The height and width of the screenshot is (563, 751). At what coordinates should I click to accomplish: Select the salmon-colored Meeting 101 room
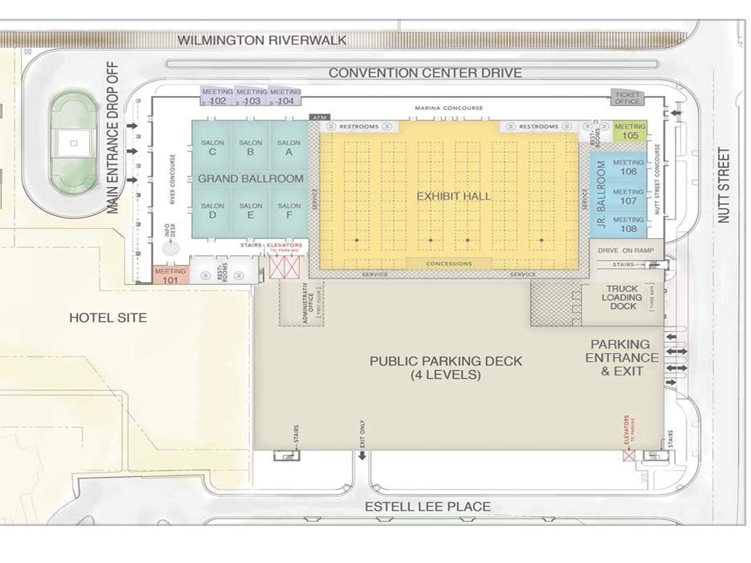(170, 276)
